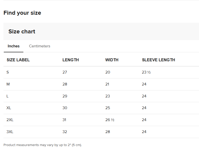Viewport: 199px width, 155px height.
Task: Click the width value 20 for S
Action: 108,72
